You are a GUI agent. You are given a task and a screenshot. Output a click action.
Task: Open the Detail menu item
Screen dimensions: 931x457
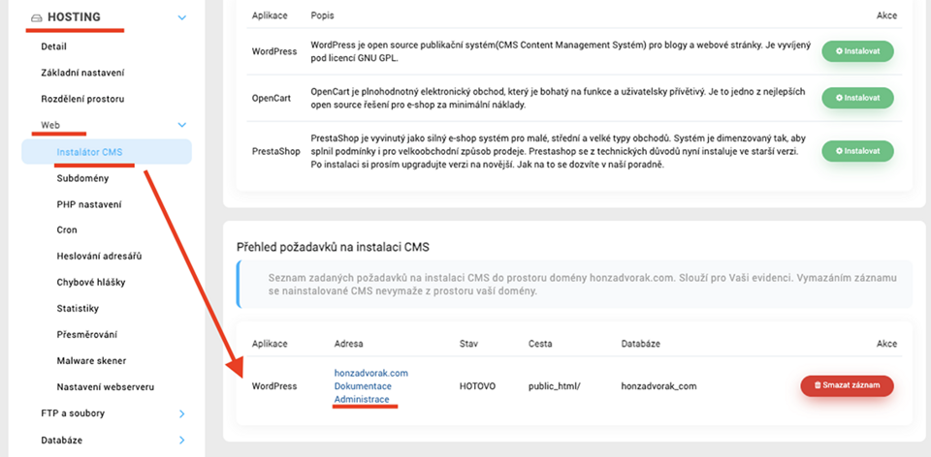54,46
